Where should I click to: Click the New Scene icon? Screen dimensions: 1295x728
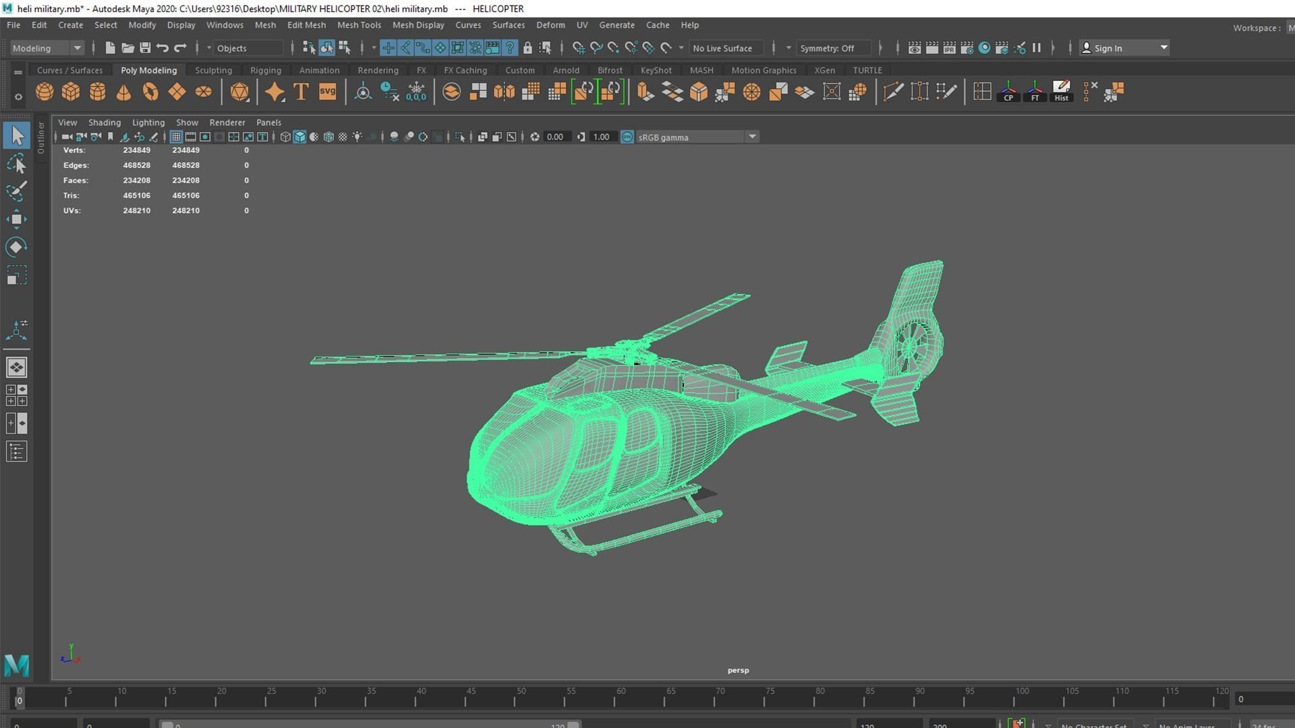tap(110, 48)
